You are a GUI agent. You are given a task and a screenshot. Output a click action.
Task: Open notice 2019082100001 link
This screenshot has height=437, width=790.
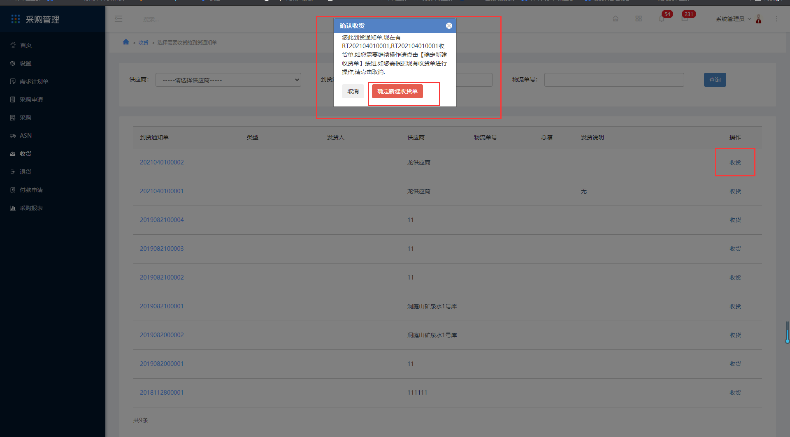pos(162,306)
